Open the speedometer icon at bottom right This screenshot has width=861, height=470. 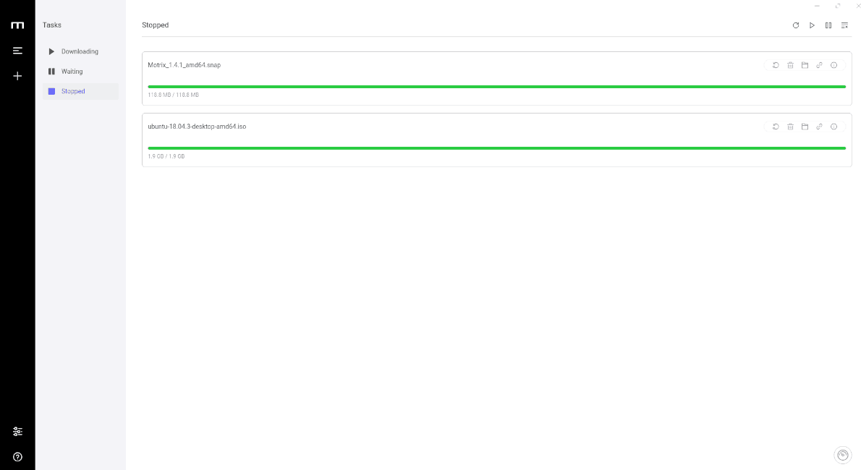click(842, 455)
